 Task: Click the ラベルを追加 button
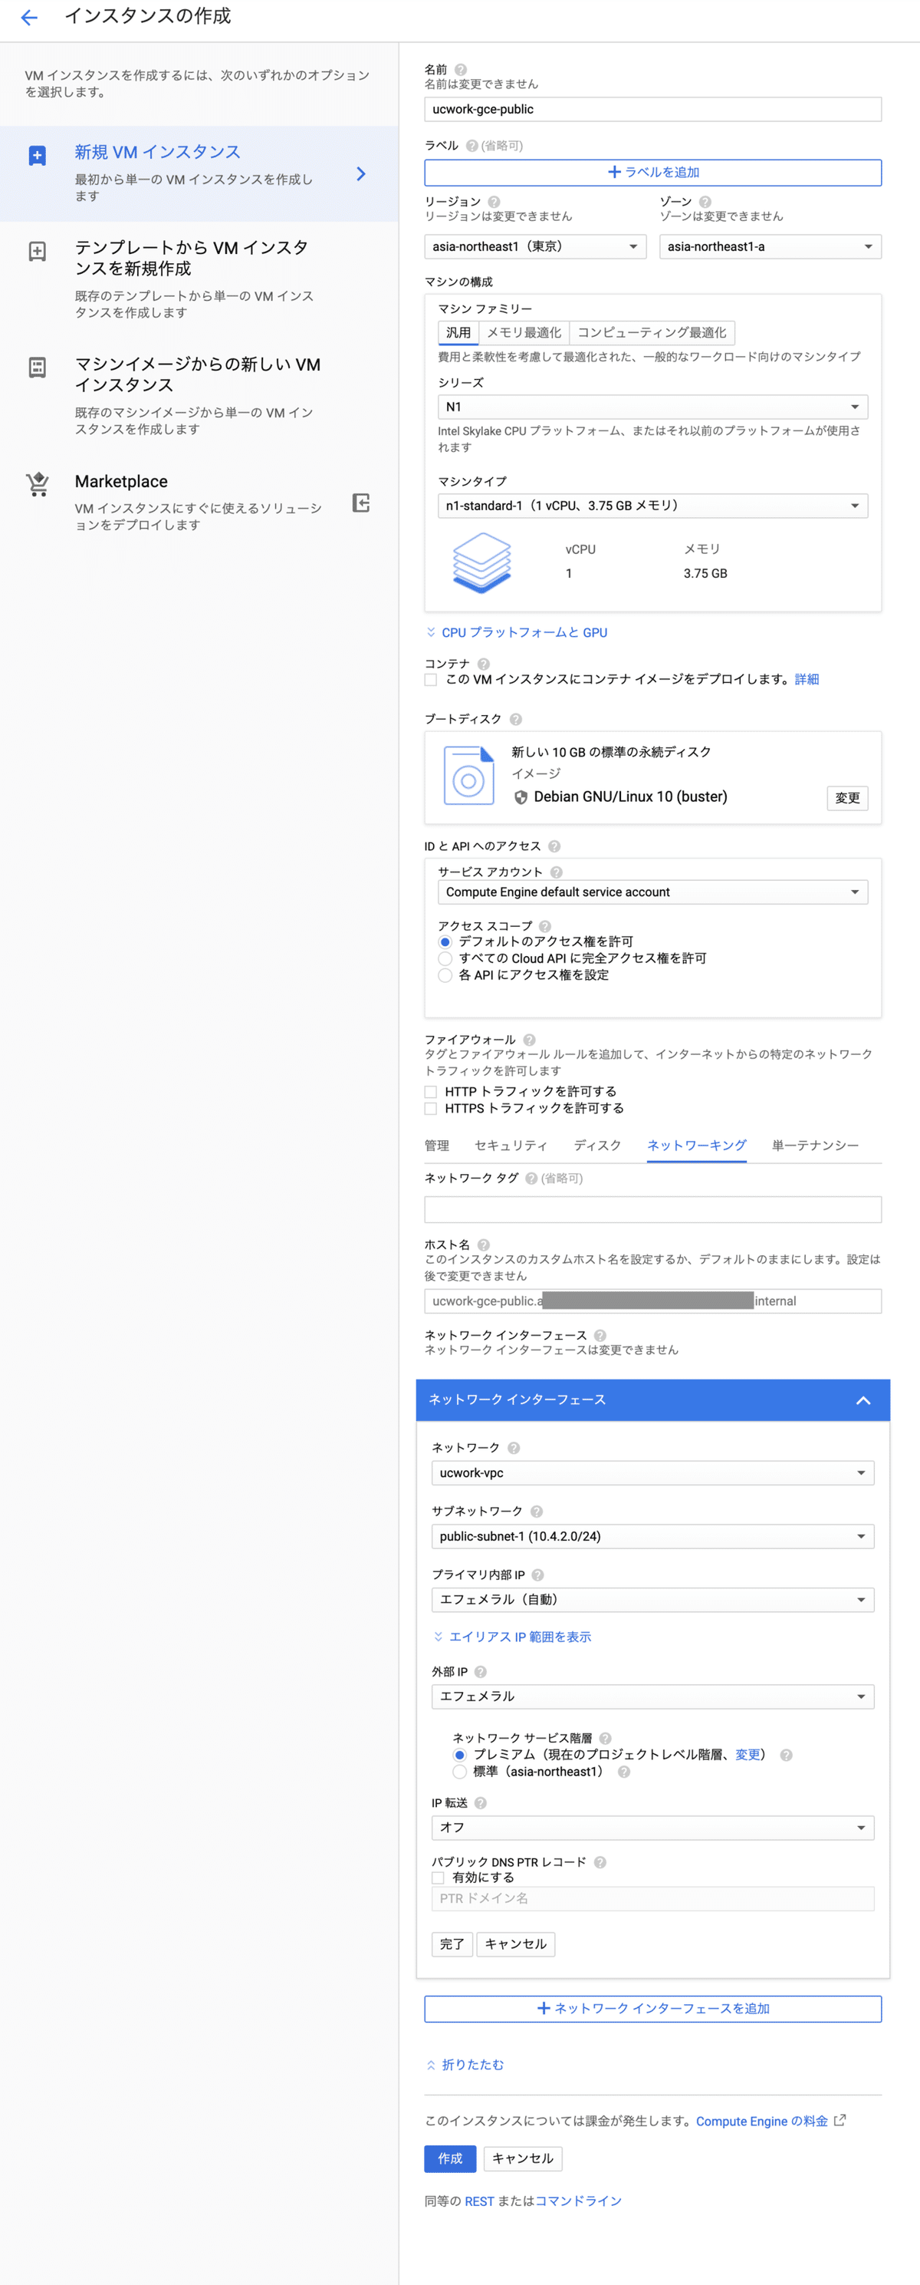(652, 173)
